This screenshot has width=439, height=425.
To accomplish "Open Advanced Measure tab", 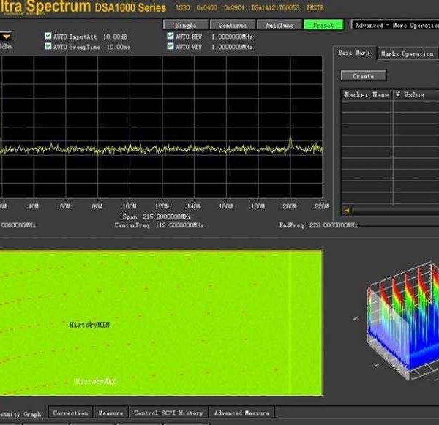I will click(241, 413).
